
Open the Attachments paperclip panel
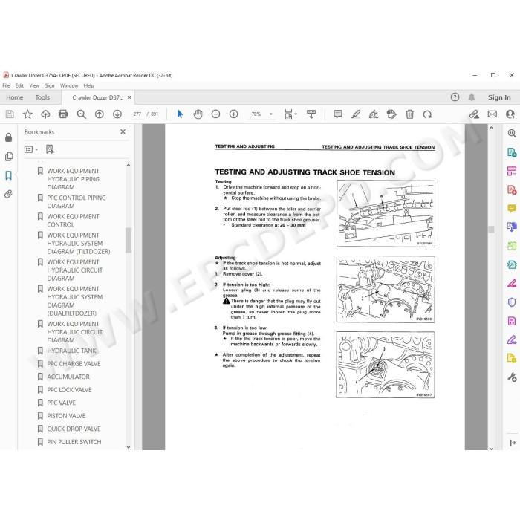[9, 194]
